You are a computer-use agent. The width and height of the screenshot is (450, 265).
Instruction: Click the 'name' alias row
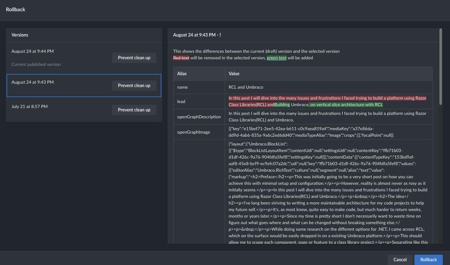183,87
